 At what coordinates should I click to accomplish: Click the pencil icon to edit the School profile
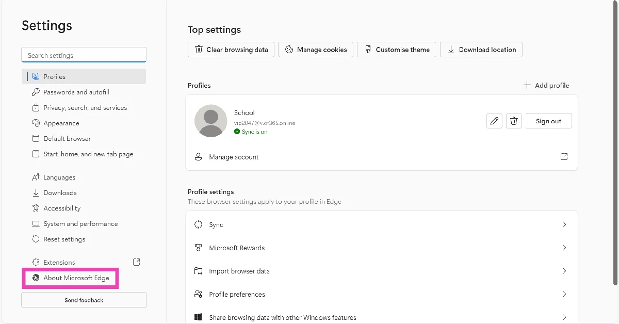[494, 121]
